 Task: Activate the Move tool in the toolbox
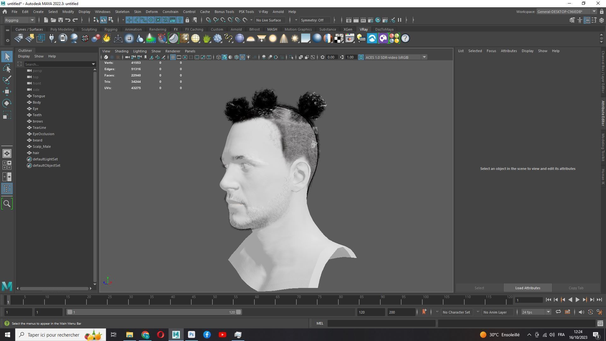(7, 92)
